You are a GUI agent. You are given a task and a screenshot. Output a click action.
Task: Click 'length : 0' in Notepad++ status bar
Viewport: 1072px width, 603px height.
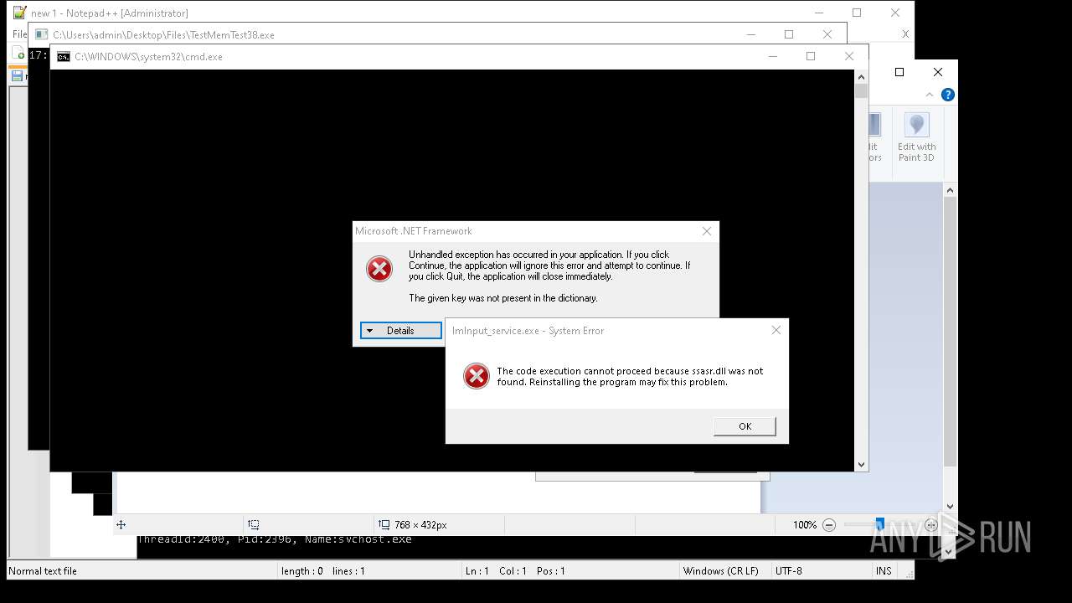(302, 571)
